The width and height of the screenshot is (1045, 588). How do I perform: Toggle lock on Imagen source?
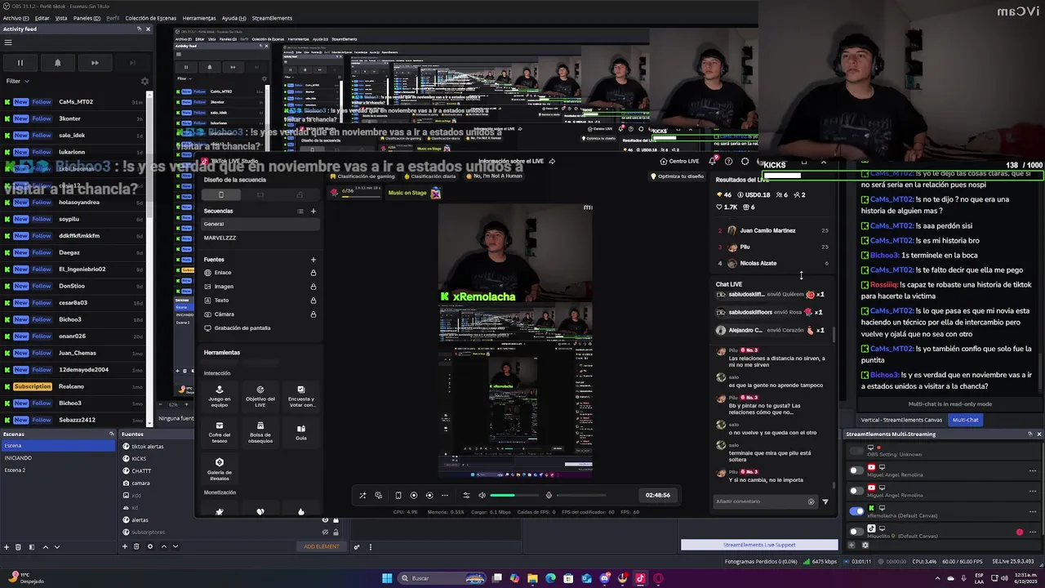click(x=313, y=287)
